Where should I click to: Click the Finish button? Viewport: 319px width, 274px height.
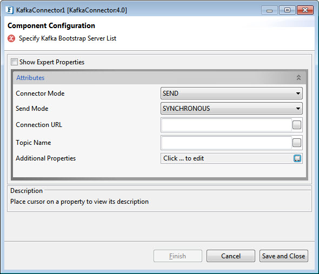click(178, 256)
